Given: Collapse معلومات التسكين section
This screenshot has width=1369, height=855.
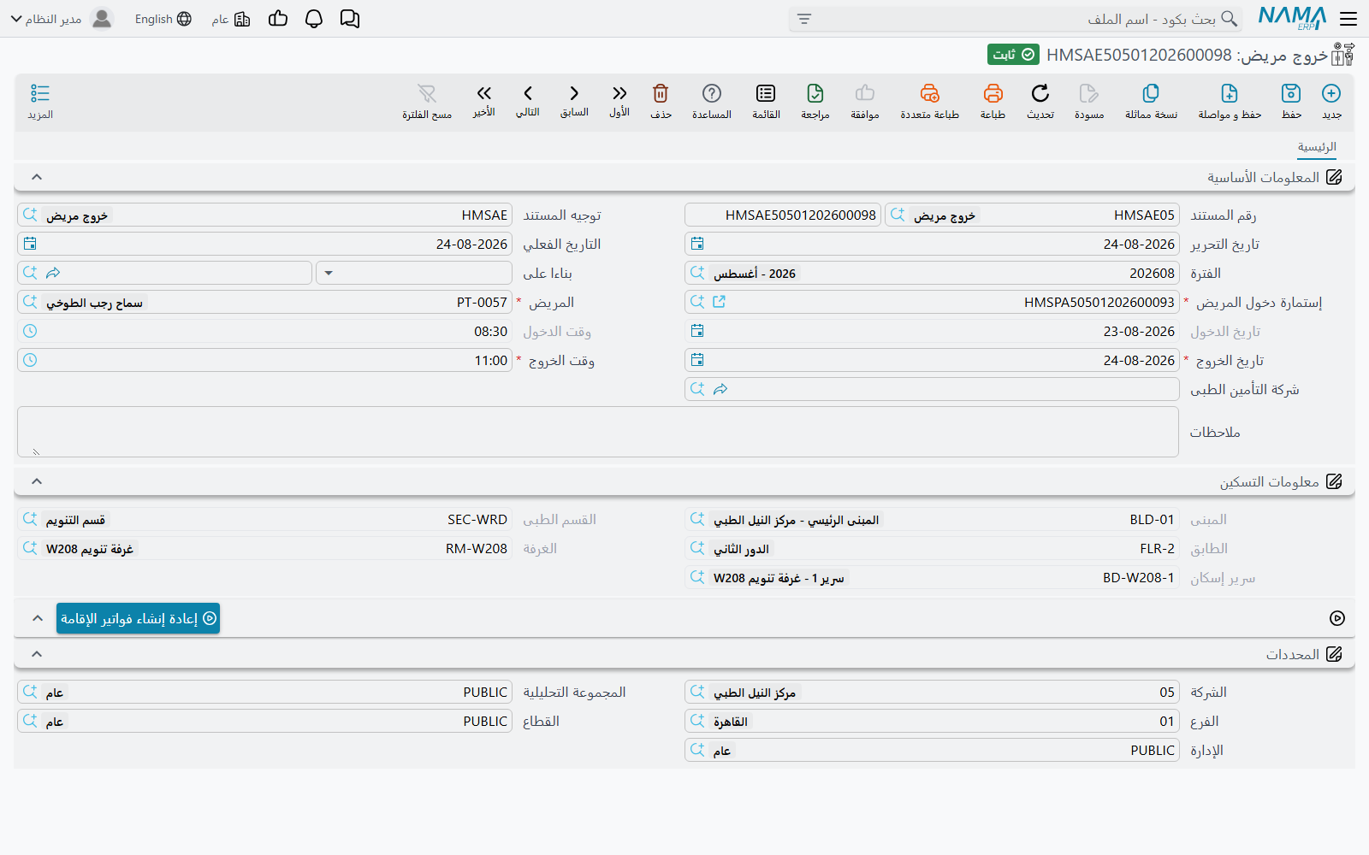Looking at the screenshot, I should (x=37, y=481).
